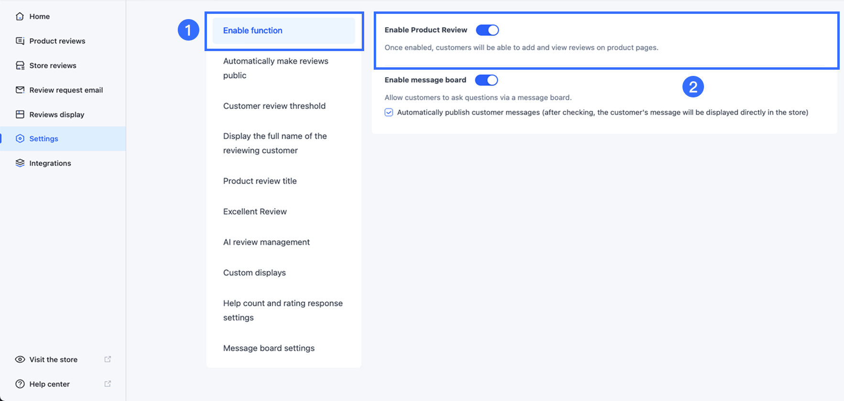Click the Integrations layers icon

tap(20, 163)
